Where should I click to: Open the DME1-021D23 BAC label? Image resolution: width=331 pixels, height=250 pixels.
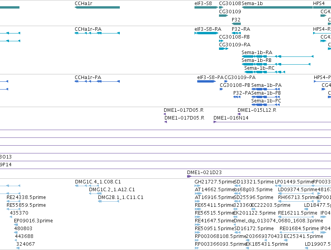tap(204, 173)
